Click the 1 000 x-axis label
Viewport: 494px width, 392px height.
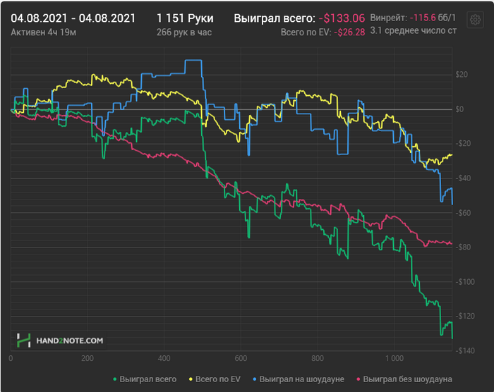coord(394,358)
